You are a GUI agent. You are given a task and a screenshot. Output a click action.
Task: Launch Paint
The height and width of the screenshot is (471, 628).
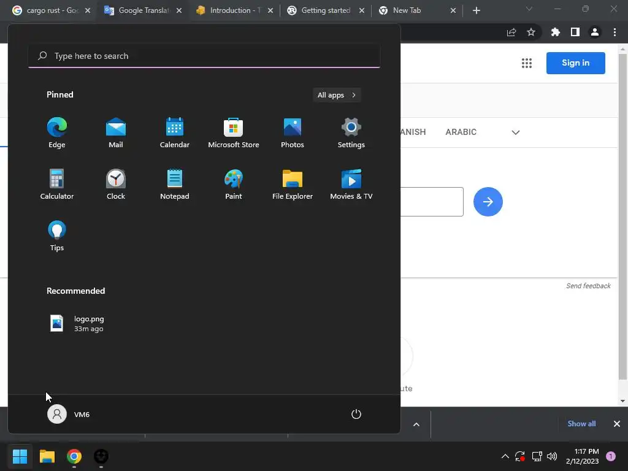pyautogui.click(x=234, y=184)
